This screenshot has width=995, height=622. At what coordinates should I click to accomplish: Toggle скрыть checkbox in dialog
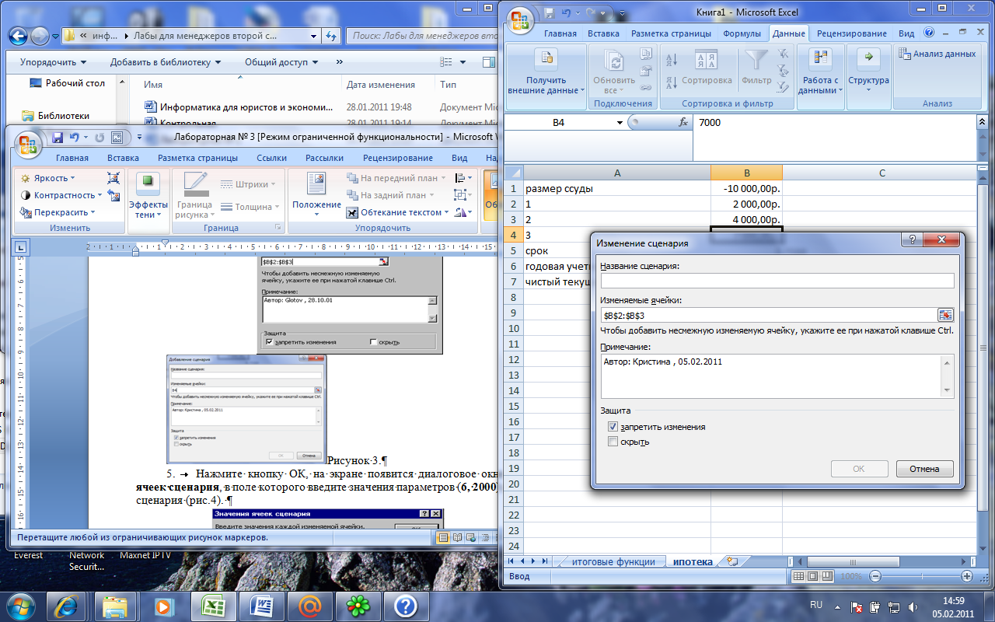(x=613, y=442)
